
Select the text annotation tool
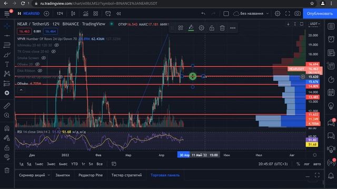(x=7, y=64)
